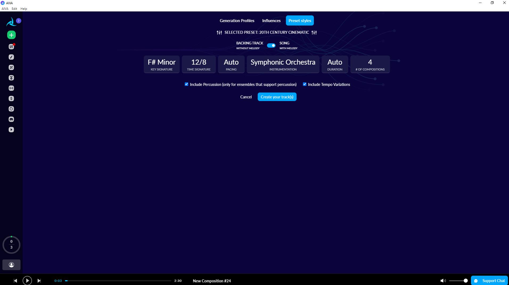Viewport: 509px width, 285px height.
Task: Open the AIVA menu in the menu bar
Action: (x=5, y=9)
